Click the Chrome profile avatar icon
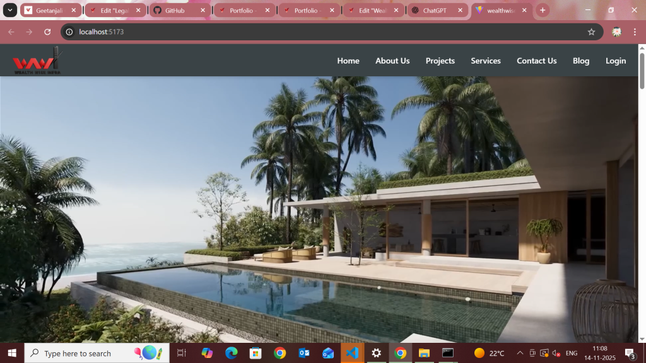 click(617, 32)
